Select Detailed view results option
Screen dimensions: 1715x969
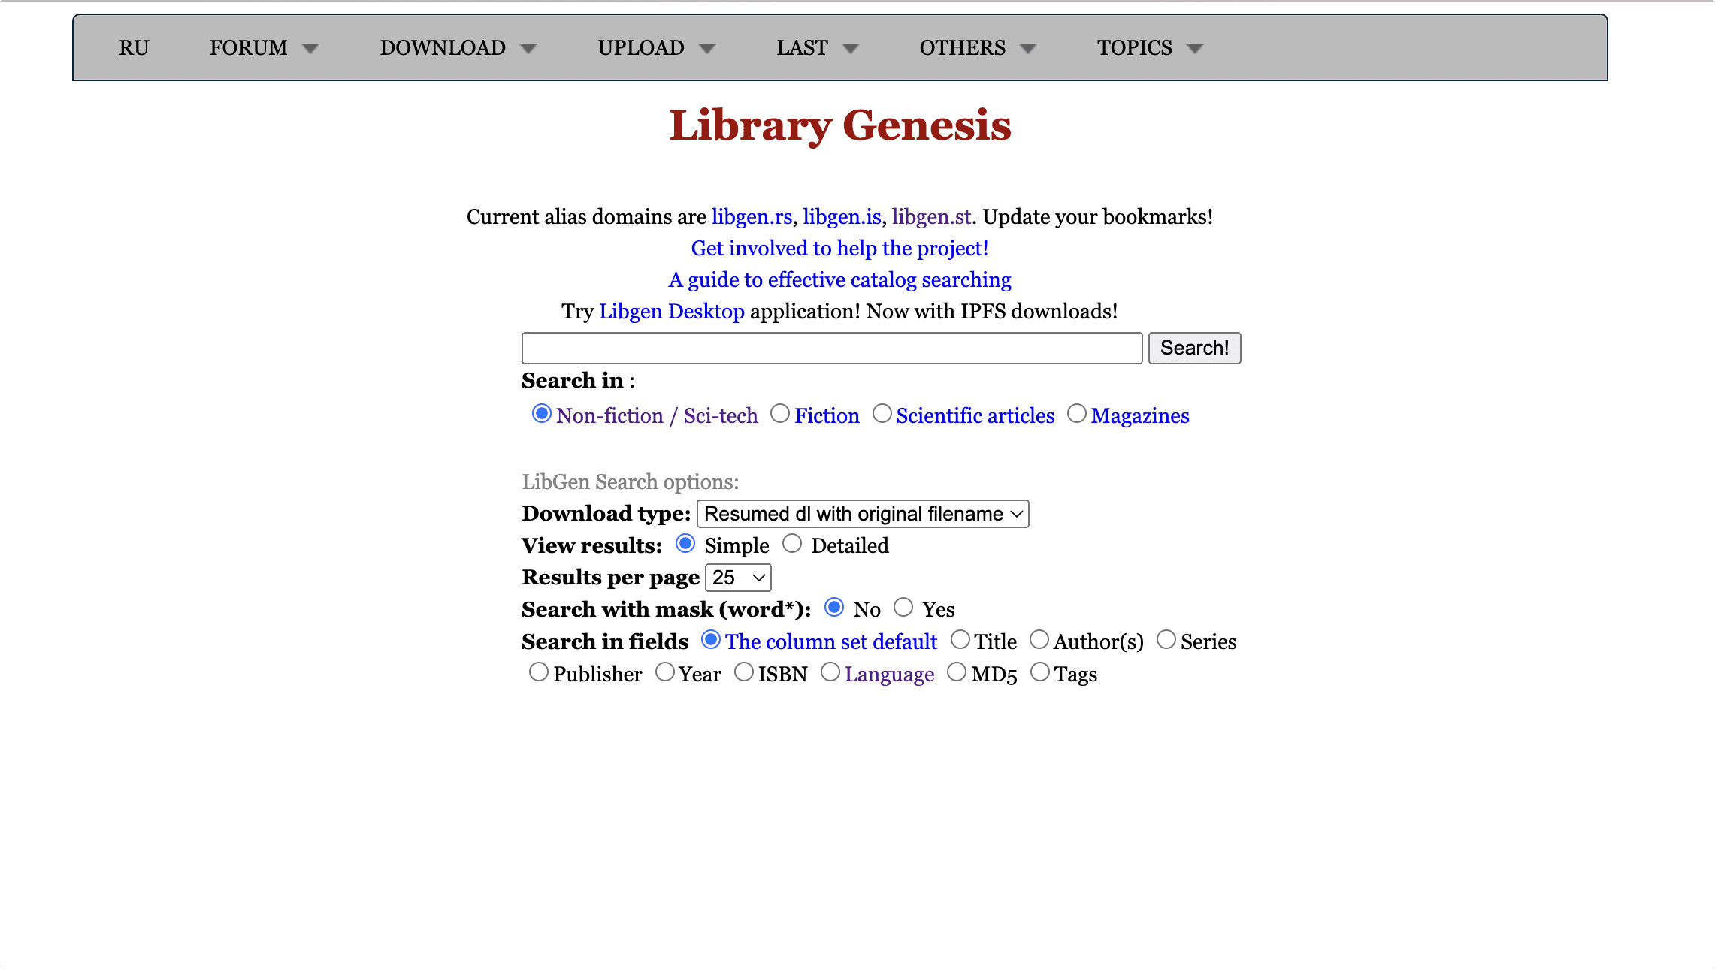[793, 544]
